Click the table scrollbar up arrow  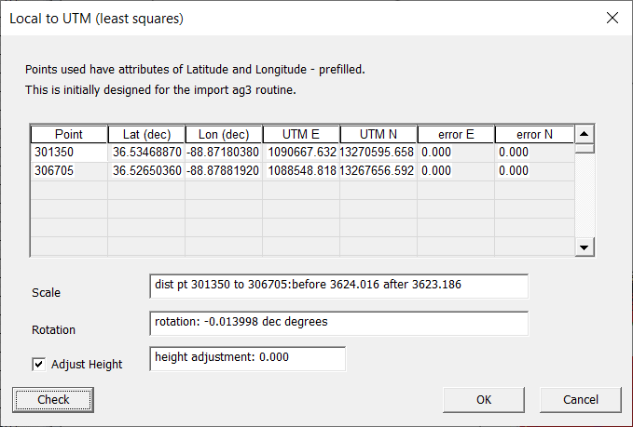pos(585,133)
